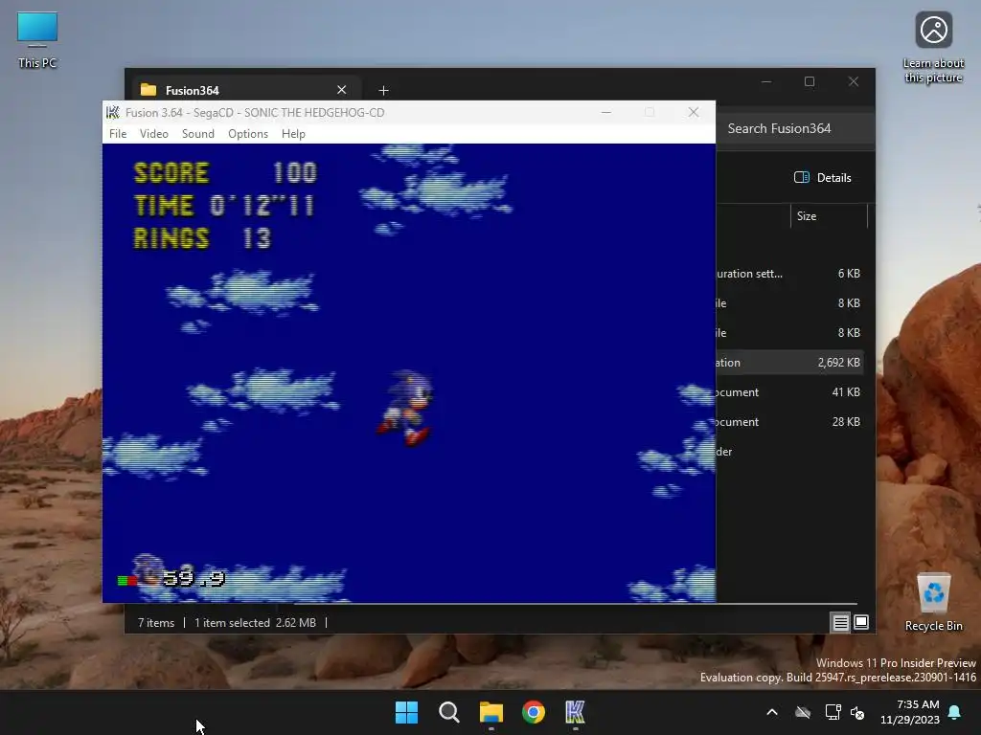Launch Google Chrome from taskbar
The image size is (981, 735).
pyautogui.click(x=534, y=712)
